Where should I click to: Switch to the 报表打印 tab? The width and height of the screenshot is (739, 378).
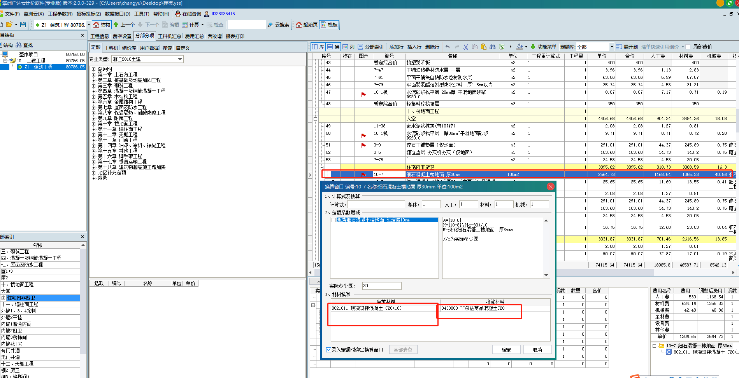point(235,36)
